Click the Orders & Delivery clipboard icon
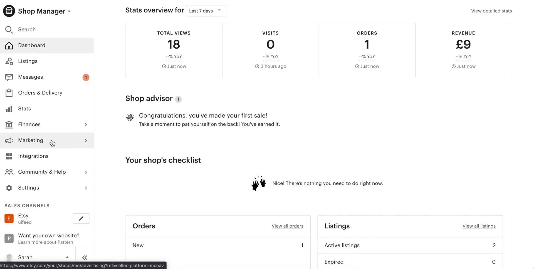 tap(9, 93)
